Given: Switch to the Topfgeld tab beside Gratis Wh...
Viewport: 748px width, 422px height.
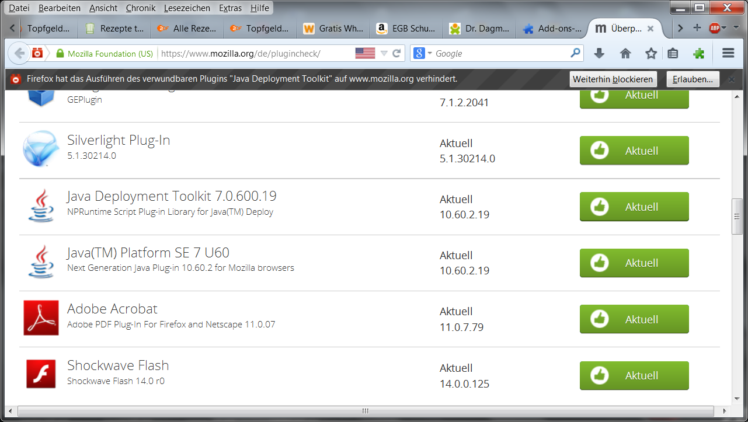Looking at the screenshot, I should (x=260, y=28).
